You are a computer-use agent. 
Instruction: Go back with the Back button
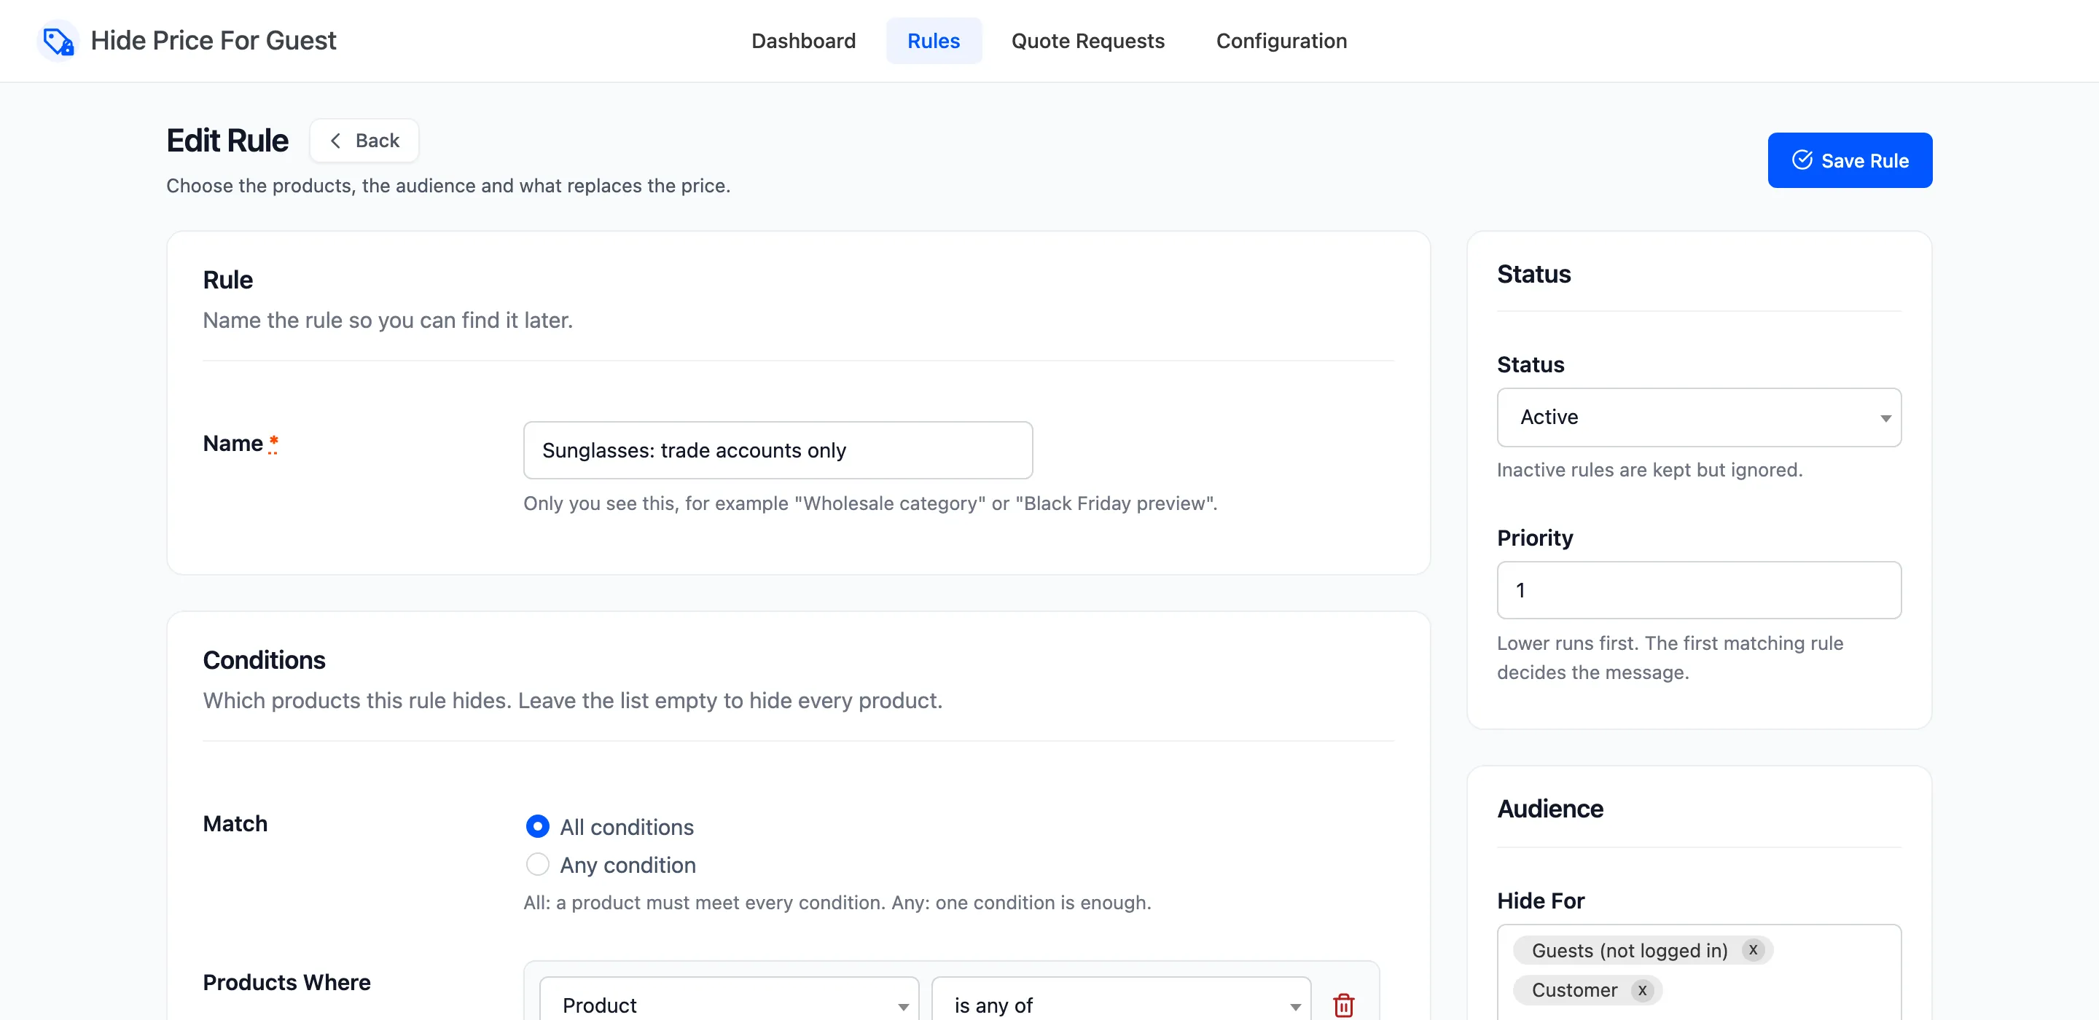click(364, 140)
